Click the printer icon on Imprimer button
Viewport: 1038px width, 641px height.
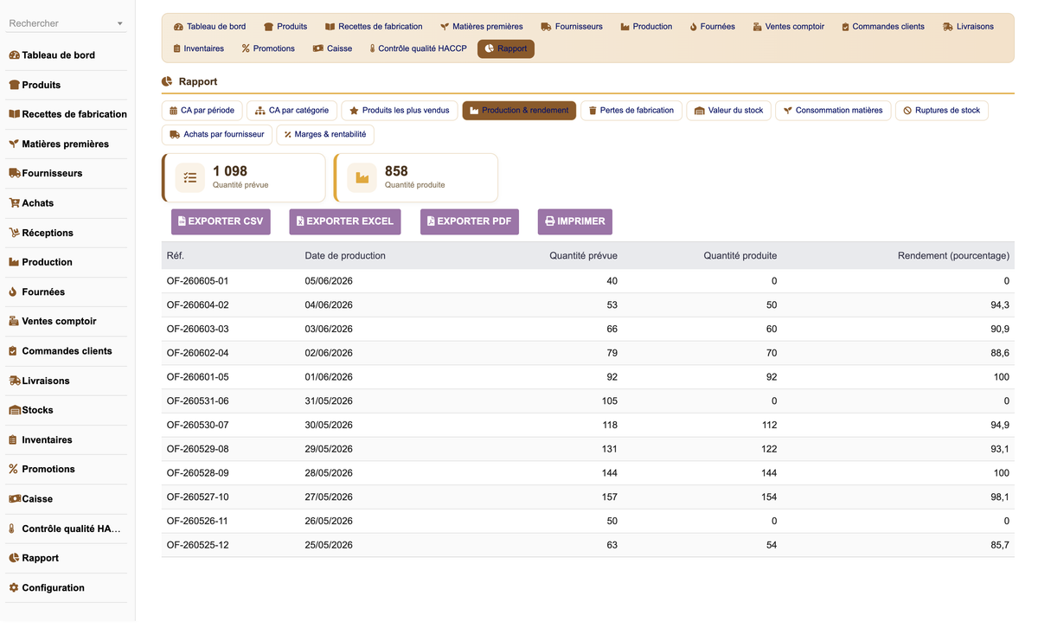[x=550, y=221]
